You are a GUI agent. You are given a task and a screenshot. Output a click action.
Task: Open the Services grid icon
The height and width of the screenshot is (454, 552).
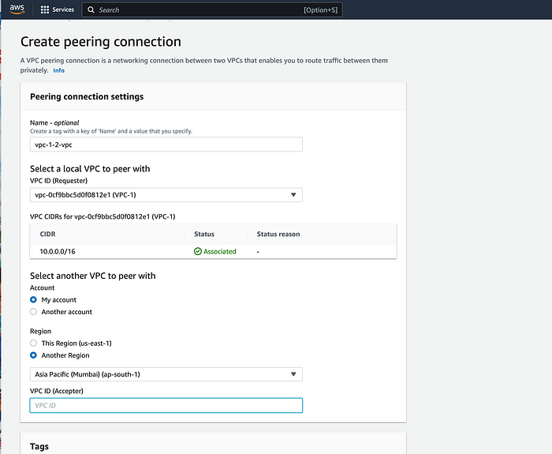coord(45,9)
